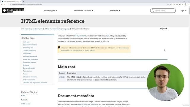Click the Document metadata heading
The width and height of the screenshot is (190, 107).
(x=76, y=96)
